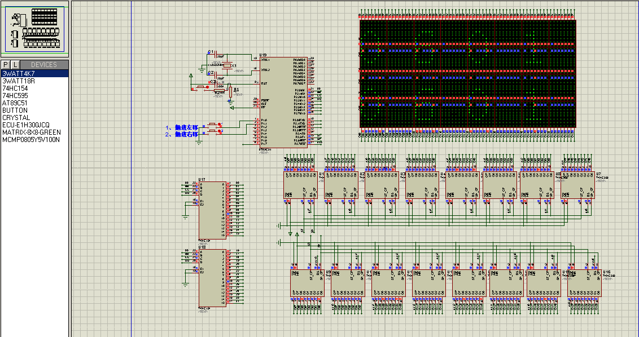The image size is (639, 337).
Task: Select the 74HC595 chip labeled U1
Action: (x=300, y=185)
